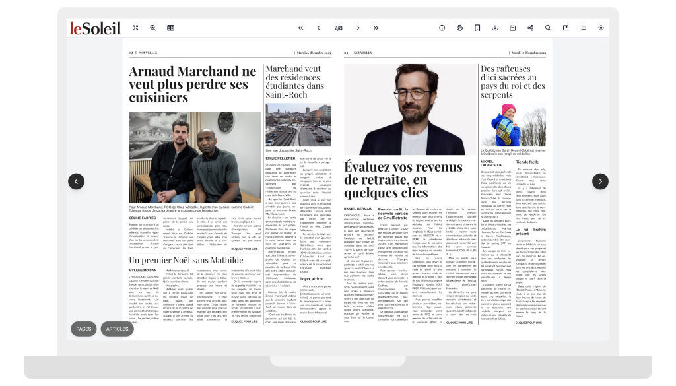Go to next page using toolbar chevron
The width and height of the screenshot is (676, 386).
[x=358, y=28]
